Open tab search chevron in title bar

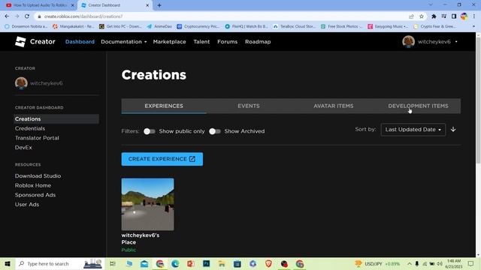[x=431, y=5]
